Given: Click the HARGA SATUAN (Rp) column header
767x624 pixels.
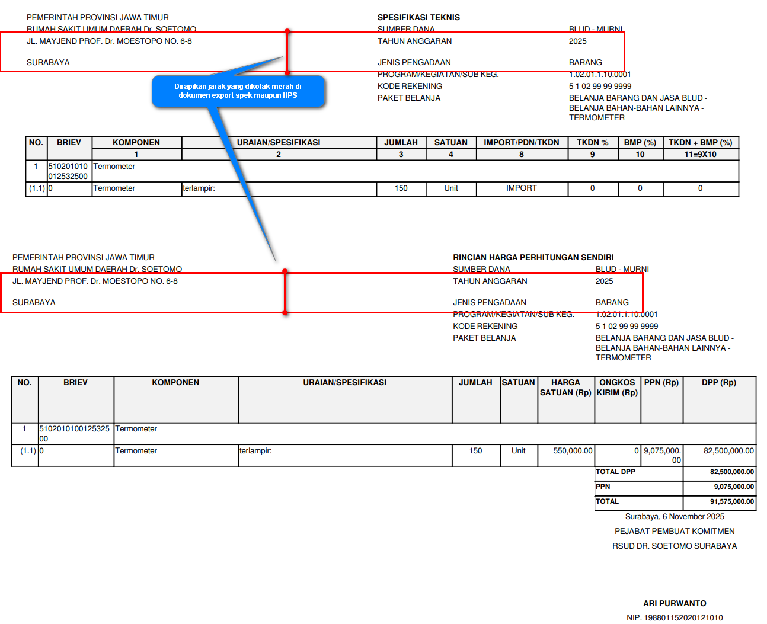Looking at the screenshot, I should click(566, 388).
